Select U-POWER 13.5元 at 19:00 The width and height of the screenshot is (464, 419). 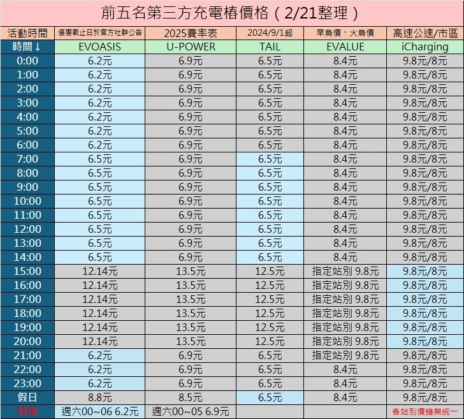191,327
